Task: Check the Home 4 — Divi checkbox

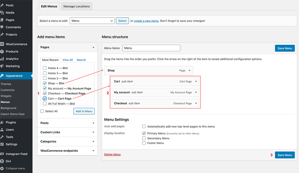Action: tap(45, 68)
